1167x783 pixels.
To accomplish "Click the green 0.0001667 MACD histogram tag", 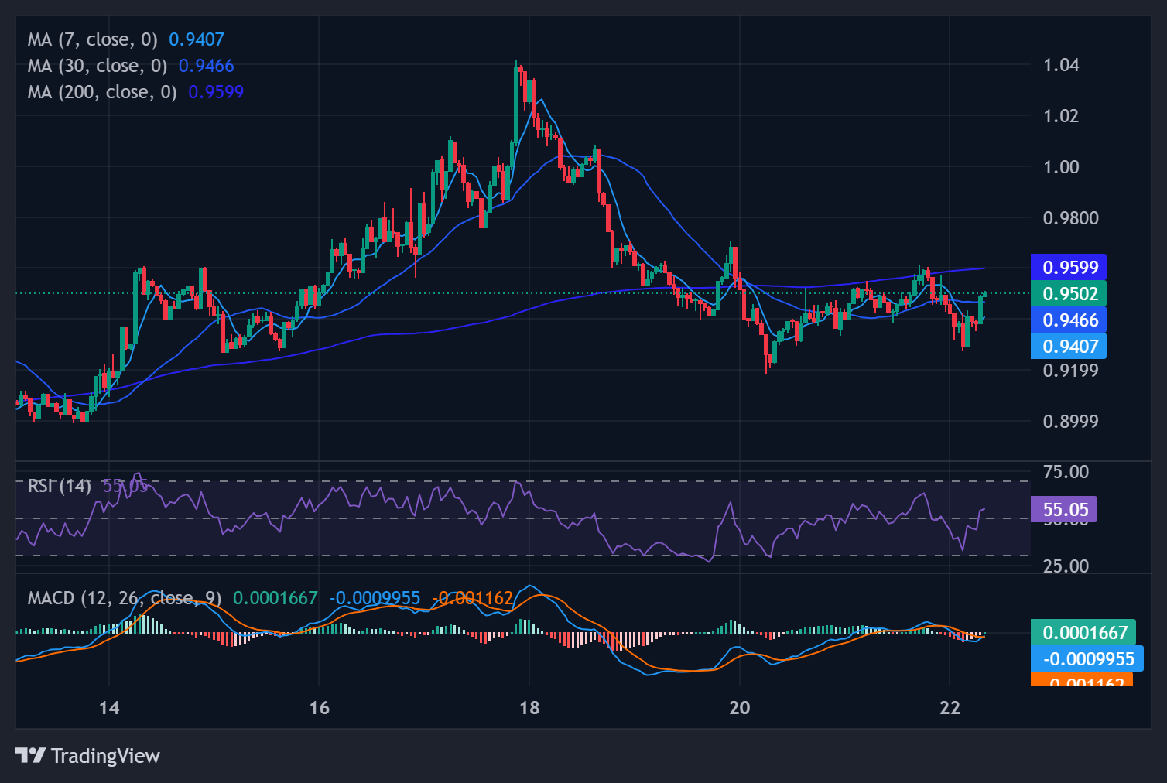I will click(1084, 633).
